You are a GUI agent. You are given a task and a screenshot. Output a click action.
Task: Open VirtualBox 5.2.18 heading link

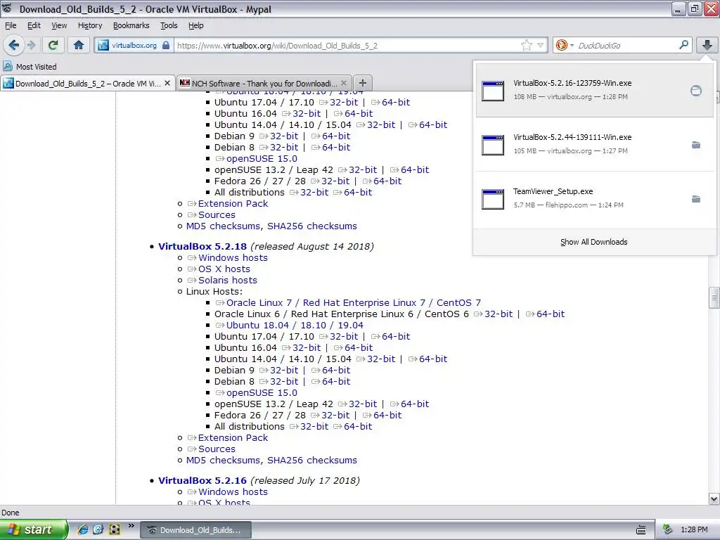202,246
